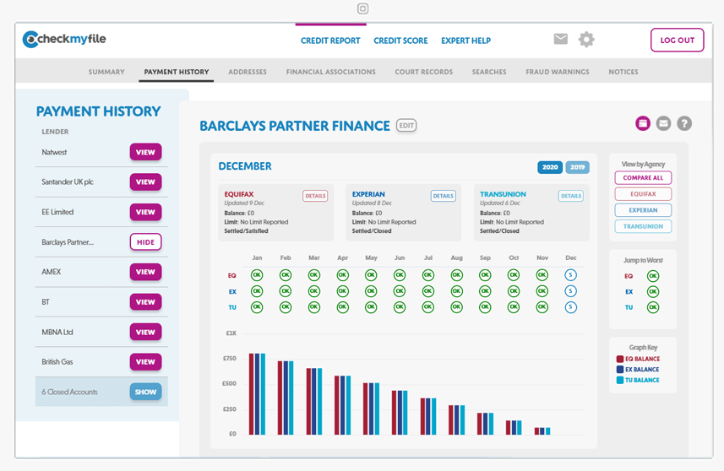Switch to the Summary tab
This screenshot has height=471, width=724.
pos(106,72)
